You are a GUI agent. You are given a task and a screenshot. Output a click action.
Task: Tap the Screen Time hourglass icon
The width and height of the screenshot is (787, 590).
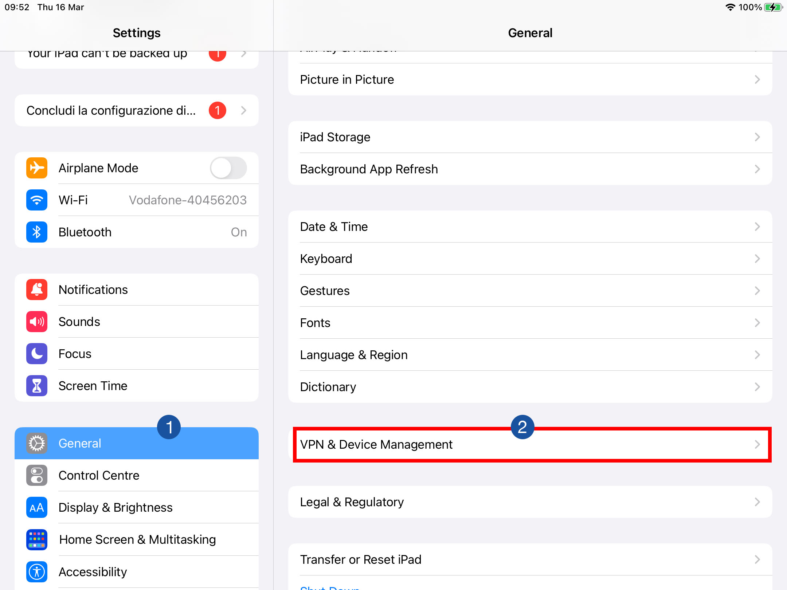coord(37,386)
